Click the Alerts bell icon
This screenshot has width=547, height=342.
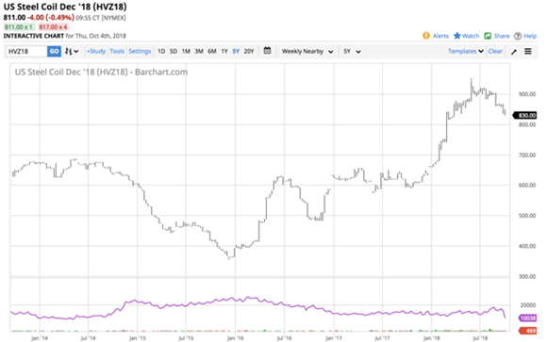pos(426,36)
